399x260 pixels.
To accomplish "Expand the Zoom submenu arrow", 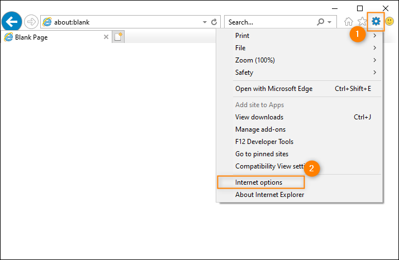I will click(374, 60).
